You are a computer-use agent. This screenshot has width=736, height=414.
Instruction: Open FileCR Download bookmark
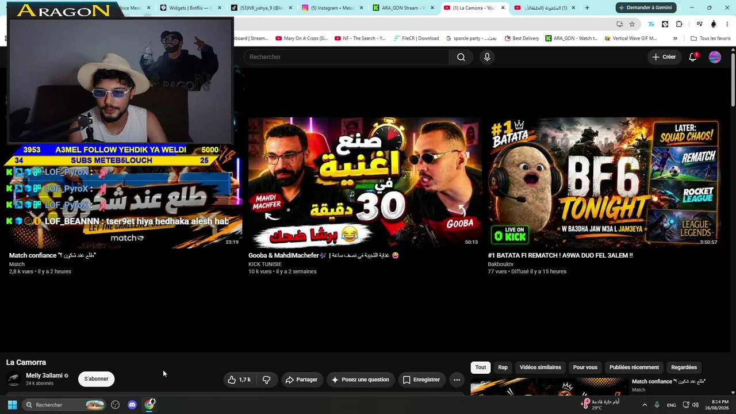tap(416, 39)
